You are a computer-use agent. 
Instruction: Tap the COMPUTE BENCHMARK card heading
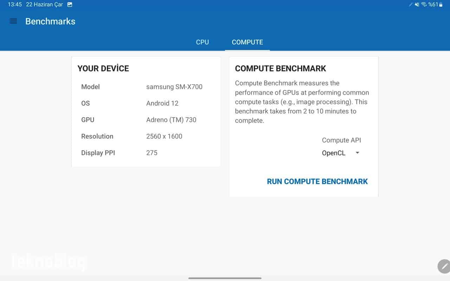pyautogui.click(x=281, y=68)
